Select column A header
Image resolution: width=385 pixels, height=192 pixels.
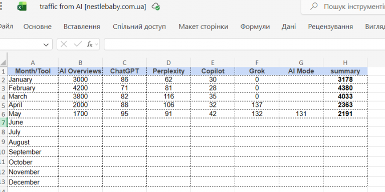click(x=33, y=62)
